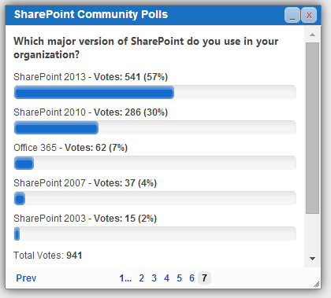Screen dimensions: 331x298
Task: Minimize the SharePoint Community Polls window
Action: pos(292,15)
